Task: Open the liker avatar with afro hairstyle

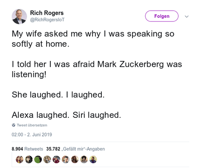Action: (x=84, y=160)
